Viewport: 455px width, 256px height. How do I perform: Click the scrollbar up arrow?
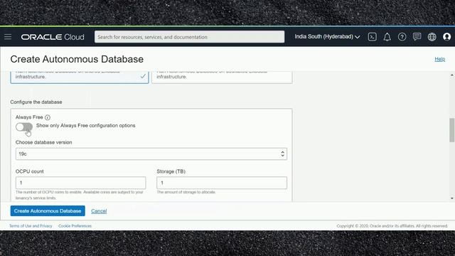pos(452,75)
